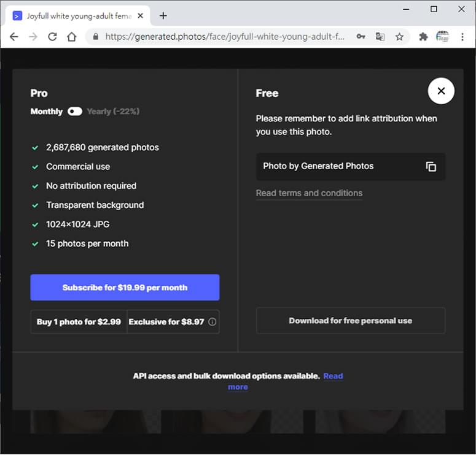Copy the Photo by Generated Photos attribution
This screenshot has width=476, height=455.
tap(431, 167)
